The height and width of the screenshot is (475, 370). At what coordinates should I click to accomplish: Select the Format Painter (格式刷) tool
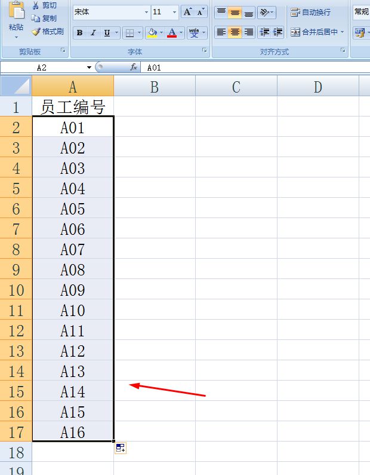tap(48, 31)
